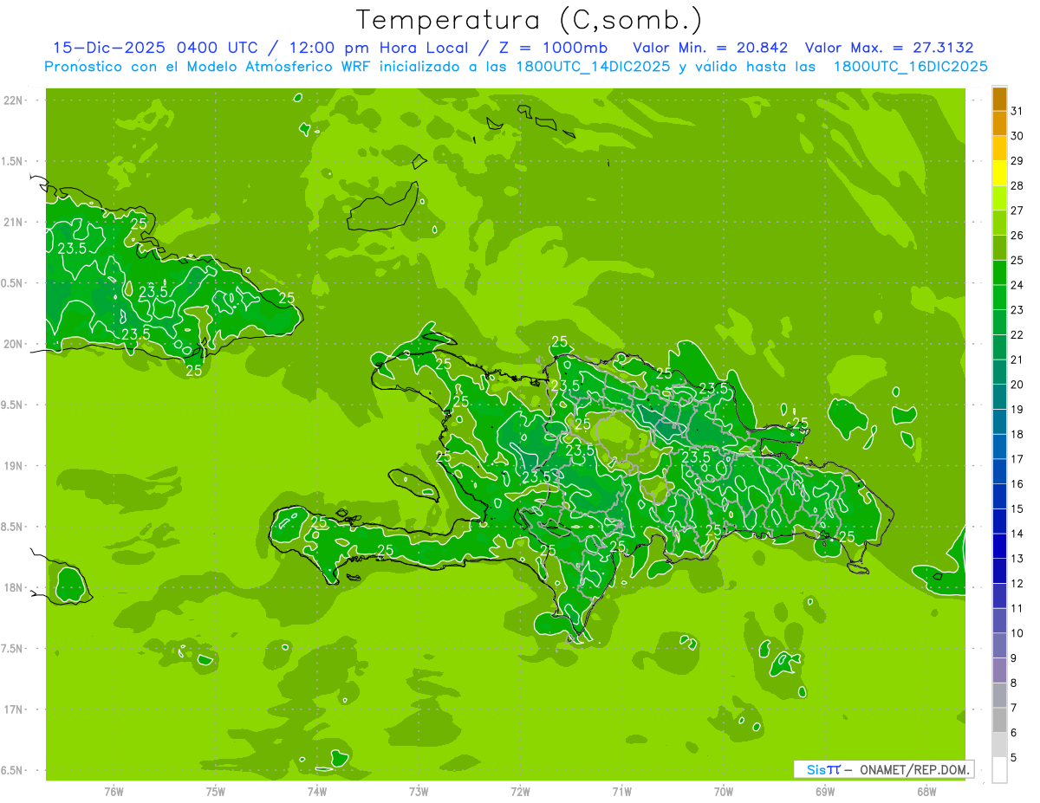Click the "8.5N" latitude axis label
Screen dimensions: 1040x803
(12, 527)
